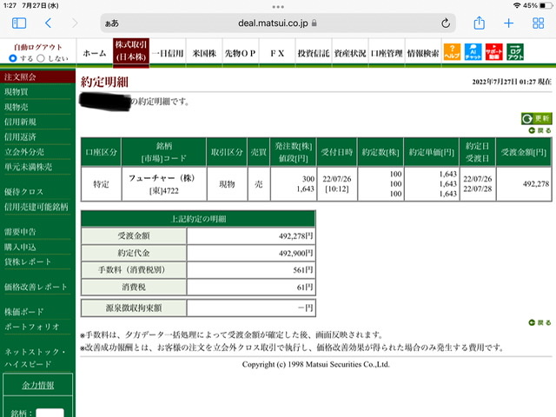The height and width of the screenshot is (417, 556).
Task: Open the 口座管理 tab
Action: click(x=387, y=53)
